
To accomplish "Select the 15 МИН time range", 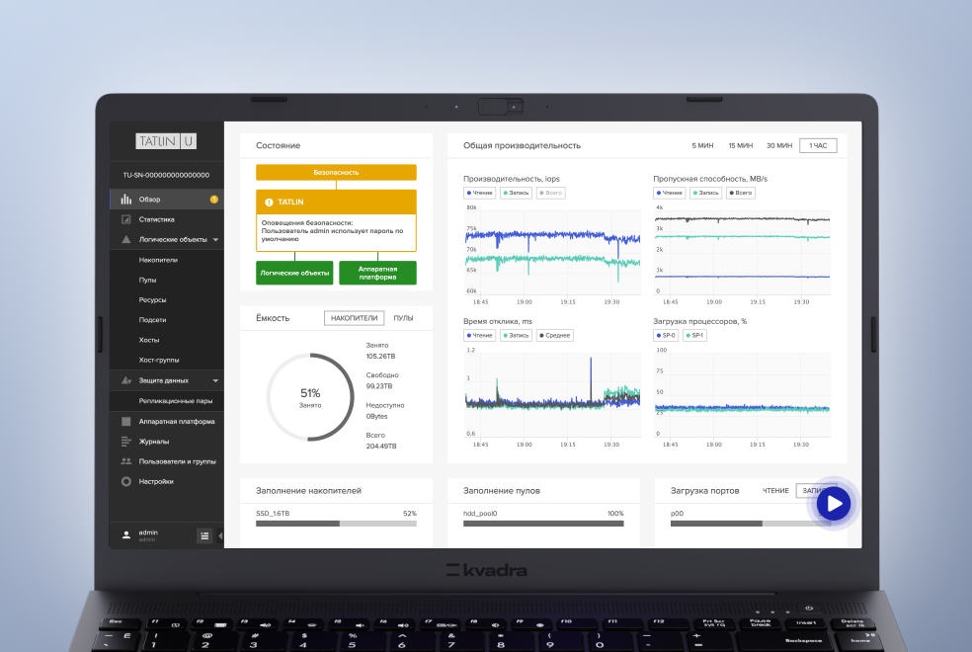I will 740,145.
